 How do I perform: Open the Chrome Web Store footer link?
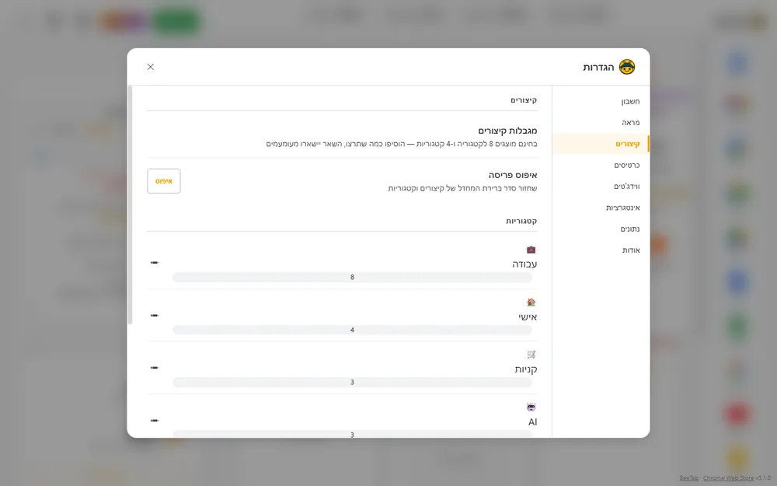tap(729, 478)
